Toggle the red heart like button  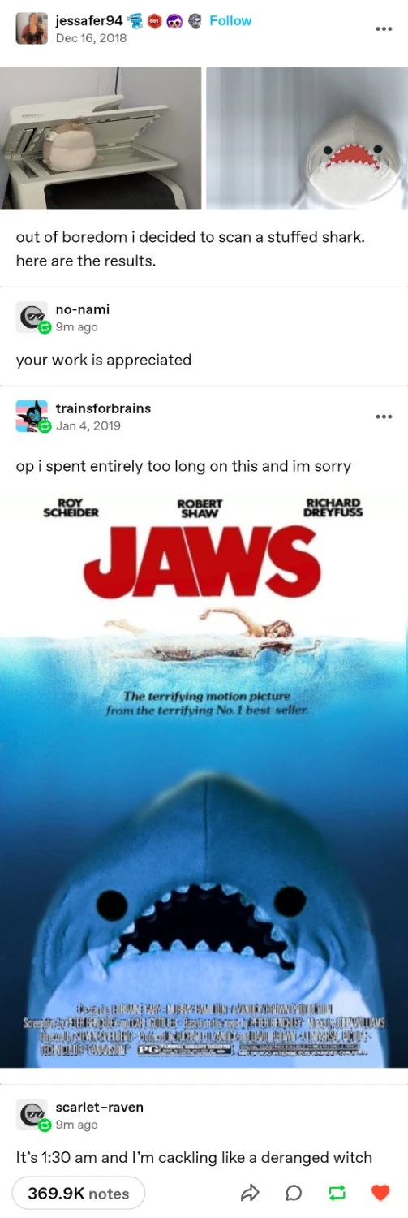(x=380, y=1193)
